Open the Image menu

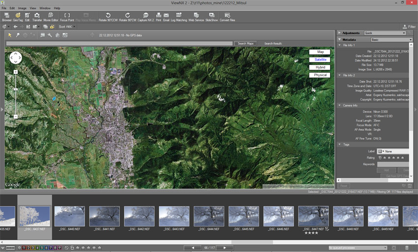pyautogui.click(x=22, y=8)
